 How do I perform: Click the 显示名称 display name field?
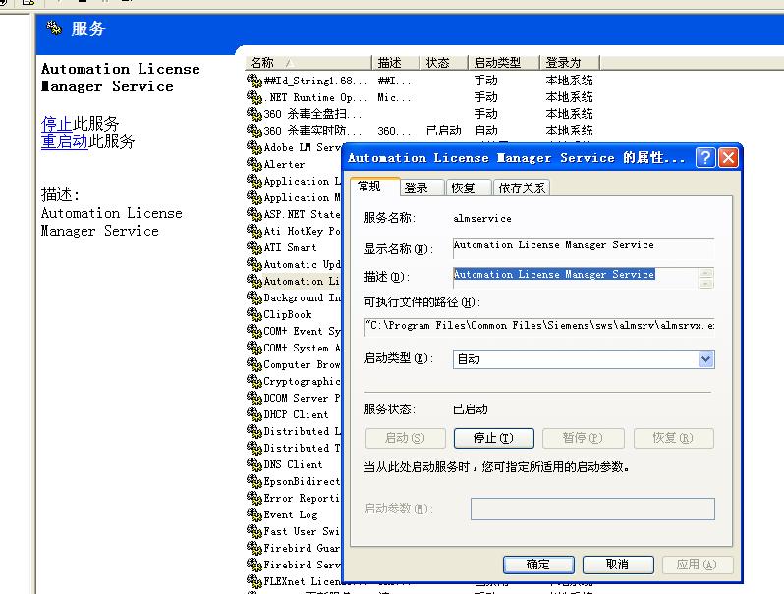(584, 247)
